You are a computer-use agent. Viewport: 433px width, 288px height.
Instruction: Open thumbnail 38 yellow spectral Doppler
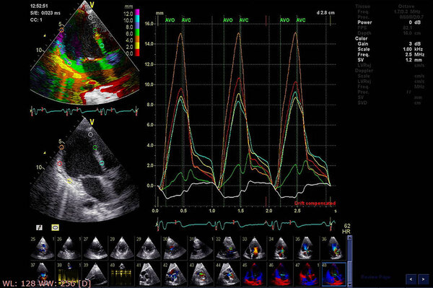click(x=69, y=274)
